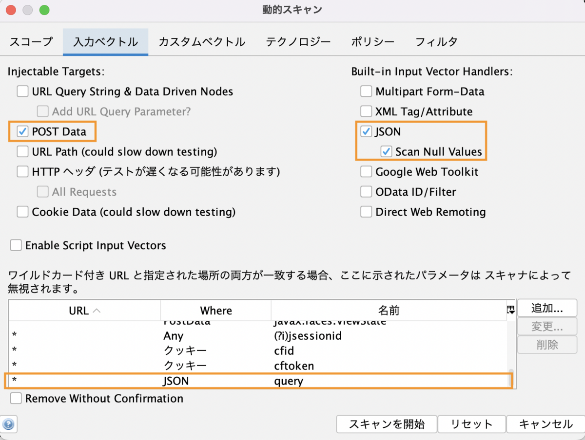
Task: Click the table column configuration icon
Action: point(511,310)
